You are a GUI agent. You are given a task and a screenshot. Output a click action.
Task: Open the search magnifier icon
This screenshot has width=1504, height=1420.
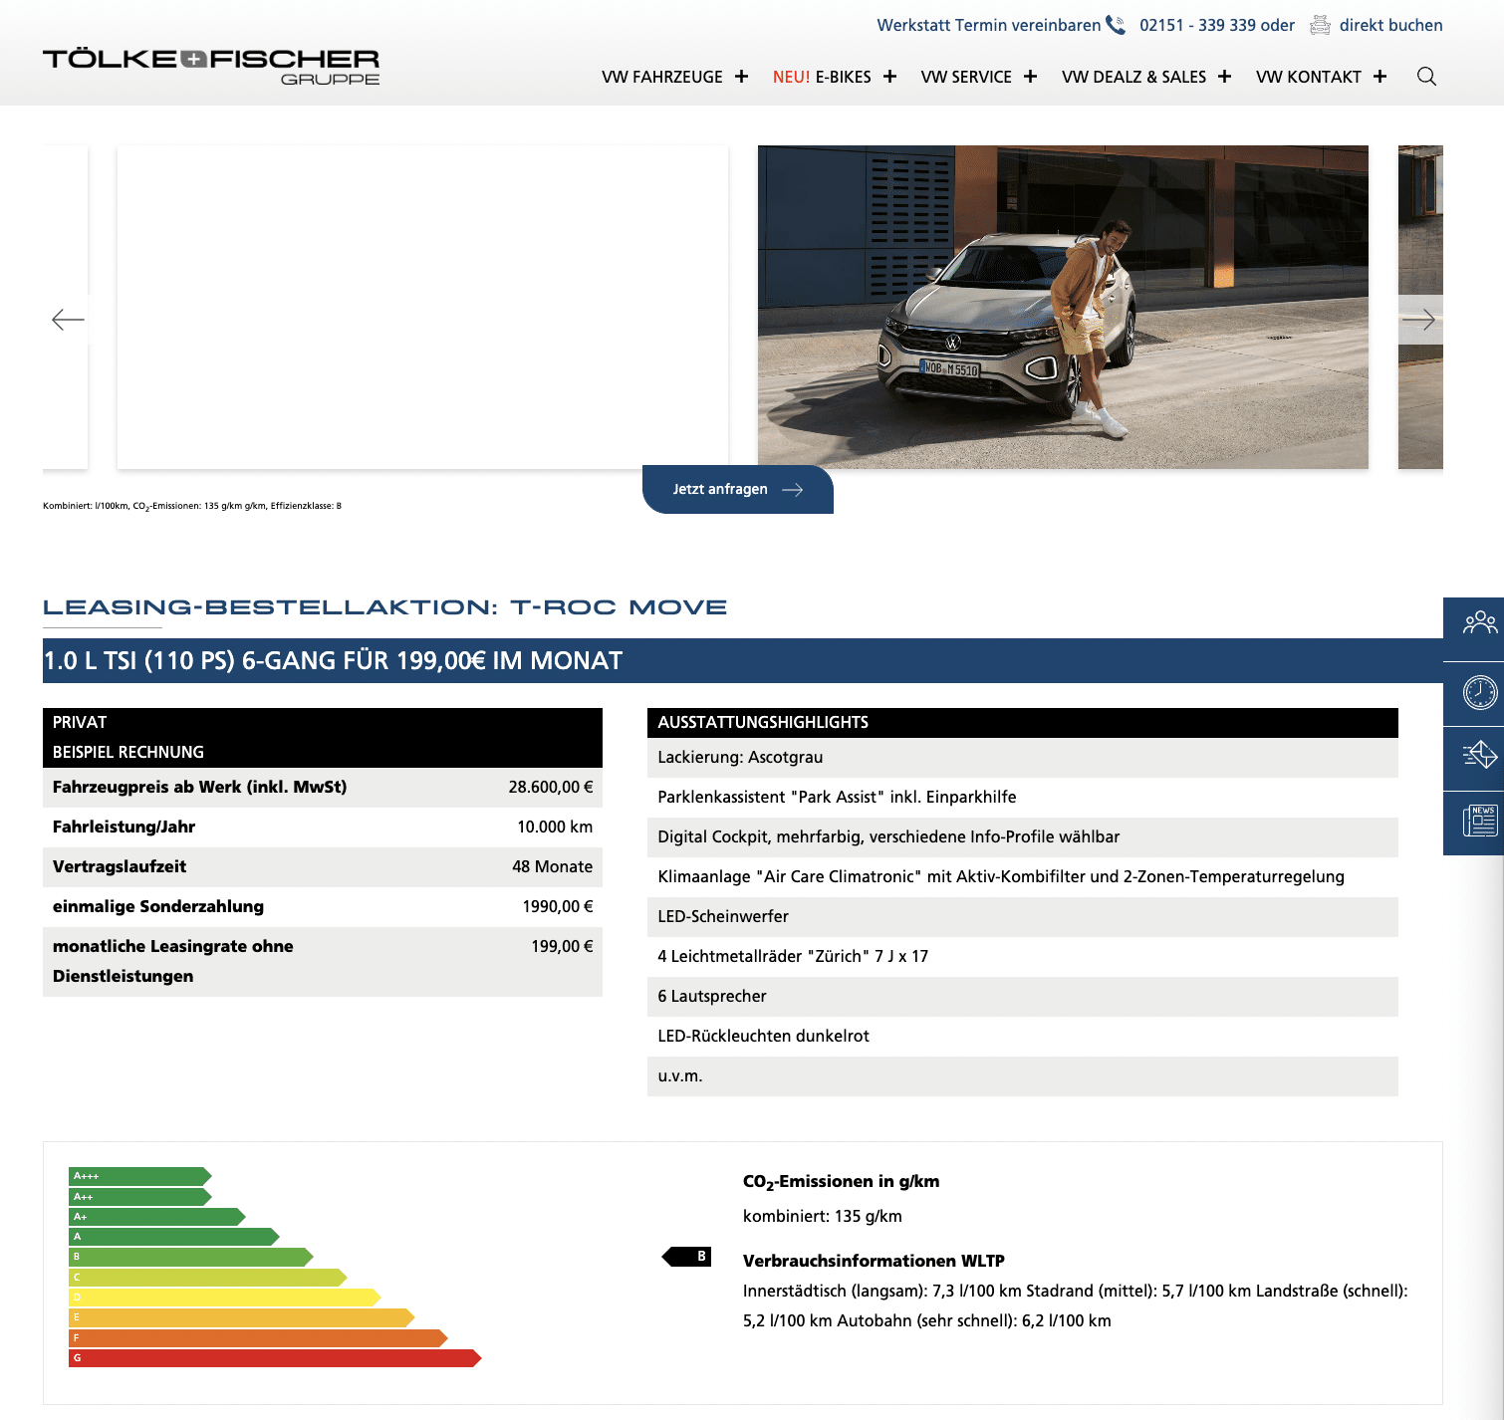point(1426,77)
